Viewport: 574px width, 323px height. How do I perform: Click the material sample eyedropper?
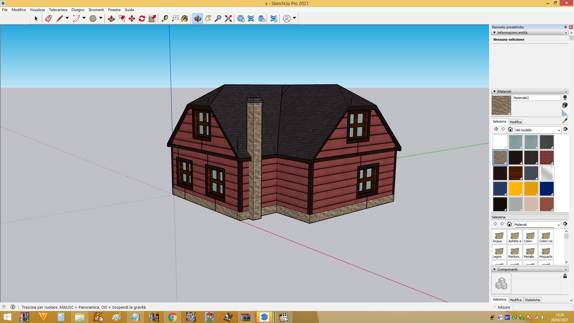click(565, 121)
